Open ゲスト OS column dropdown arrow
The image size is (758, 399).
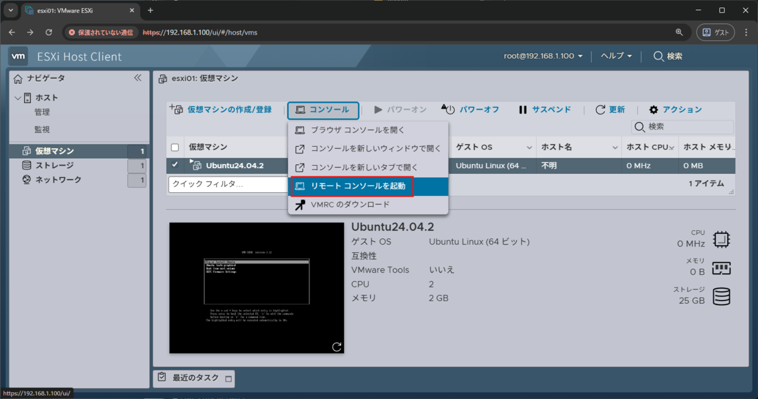529,147
